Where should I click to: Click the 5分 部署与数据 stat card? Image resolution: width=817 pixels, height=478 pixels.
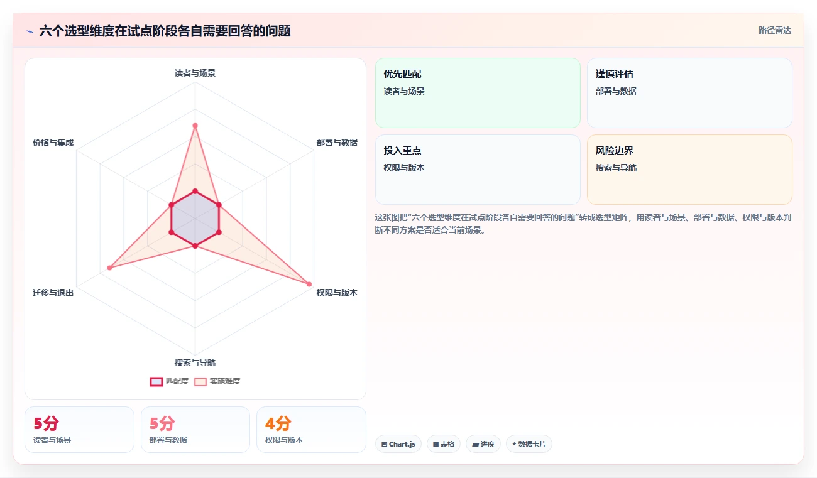click(195, 430)
